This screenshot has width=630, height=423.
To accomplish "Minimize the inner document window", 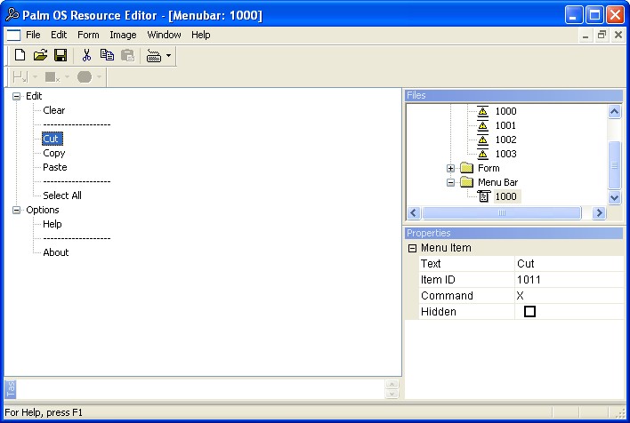I will pyautogui.click(x=586, y=36).
